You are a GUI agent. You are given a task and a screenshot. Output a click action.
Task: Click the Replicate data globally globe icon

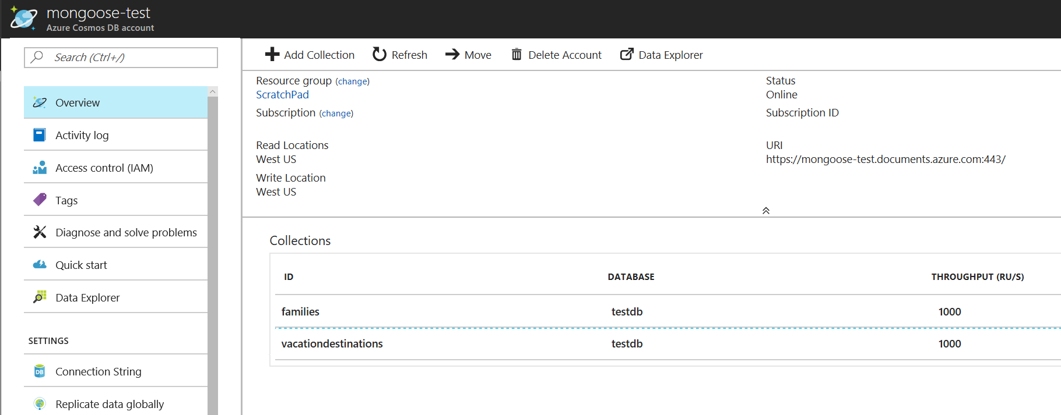tap(40, 403)
